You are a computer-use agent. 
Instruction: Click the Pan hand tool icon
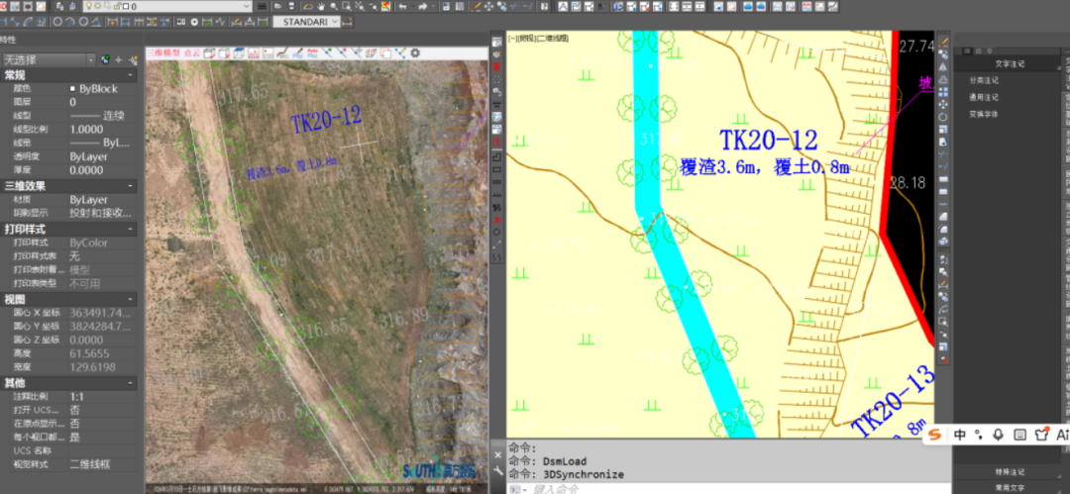pyautogui.click(x=321, y=6)
